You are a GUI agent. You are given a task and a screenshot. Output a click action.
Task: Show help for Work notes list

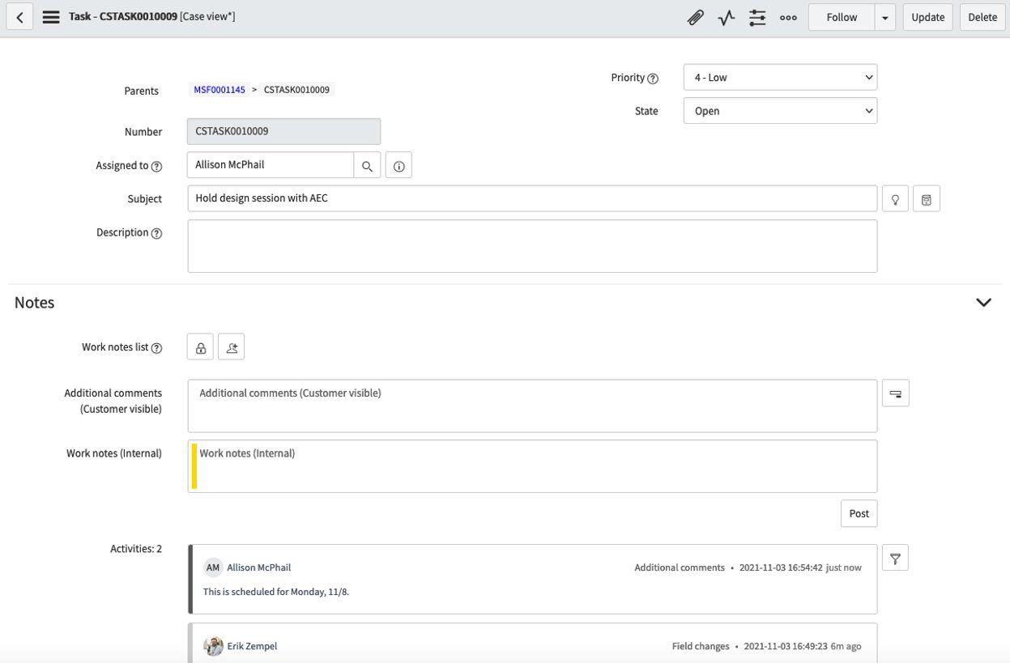pyautogui.click(x=157, y=348)
